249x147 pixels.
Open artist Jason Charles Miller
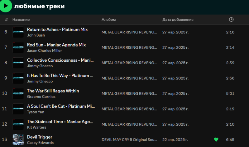[x=45, y=51]
